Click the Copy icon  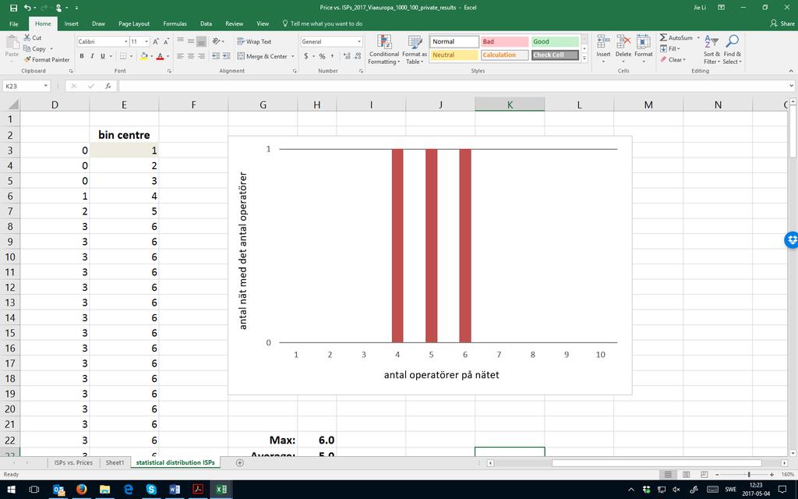27,49
